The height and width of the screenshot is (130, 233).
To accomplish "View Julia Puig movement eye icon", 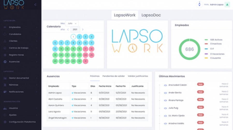I will click(165, 108).
